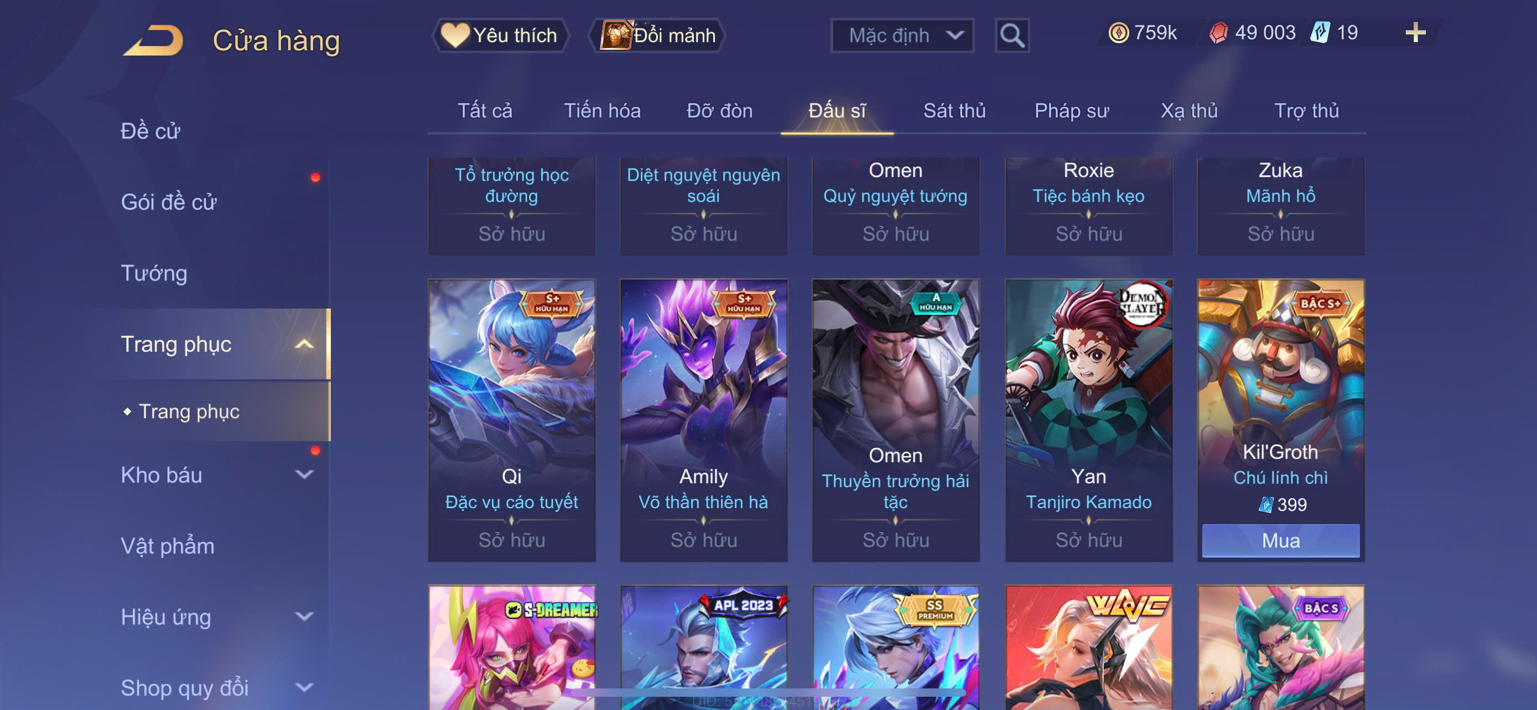Click the gold coin balance icon
Screen dimensions: 1537x710
pos(1118,32)
